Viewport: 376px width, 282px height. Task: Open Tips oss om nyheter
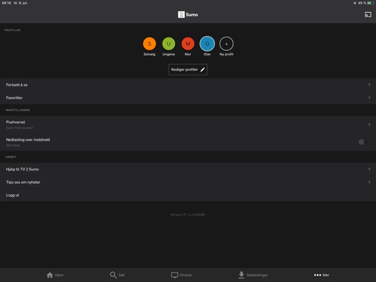(188, 182)
